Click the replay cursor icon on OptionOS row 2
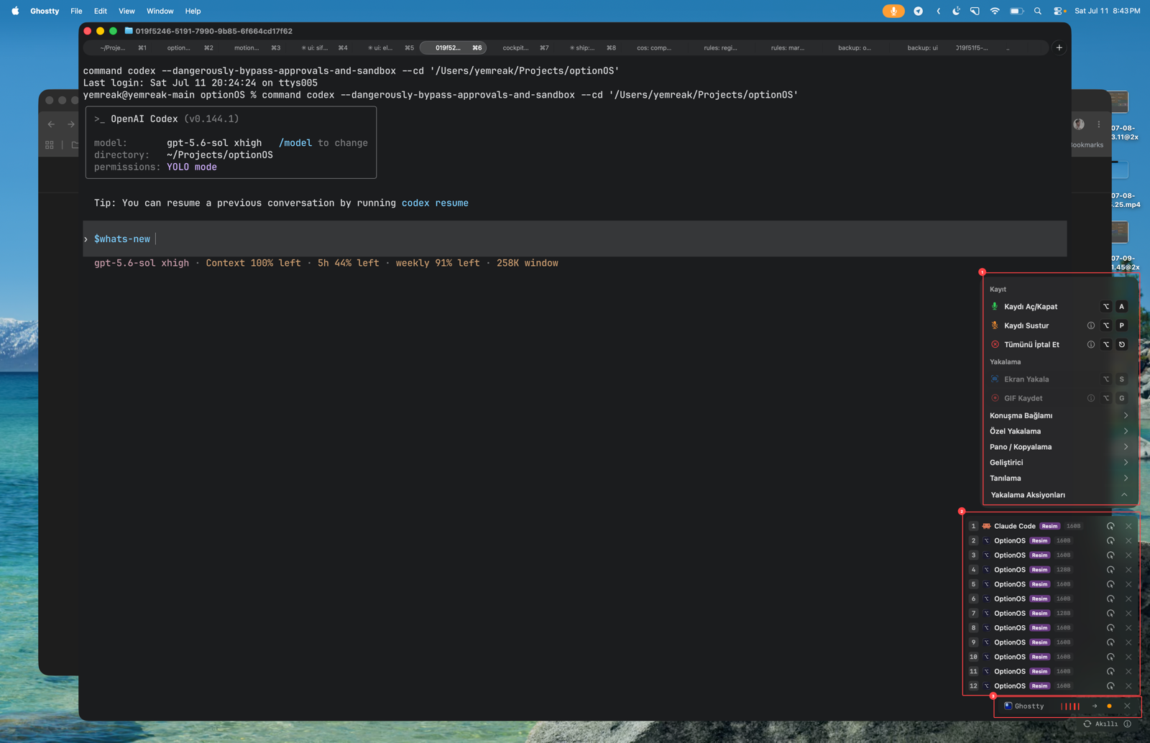This screenshot has width=1150, height=743. [1110, 540]
